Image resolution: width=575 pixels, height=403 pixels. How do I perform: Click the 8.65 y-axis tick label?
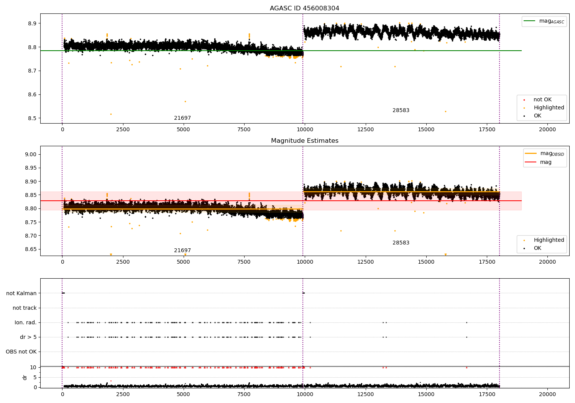(31, 249)
